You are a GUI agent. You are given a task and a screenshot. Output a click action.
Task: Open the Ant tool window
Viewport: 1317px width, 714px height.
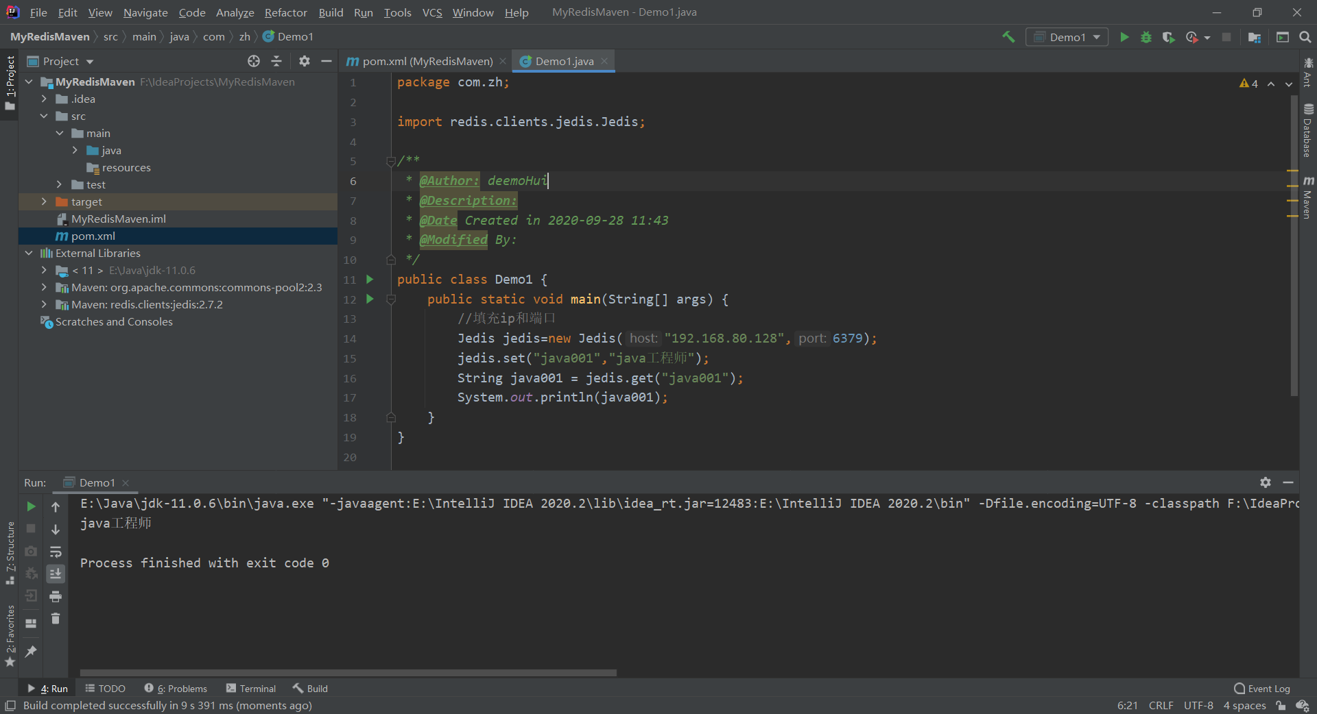(x=1308, y=72)
